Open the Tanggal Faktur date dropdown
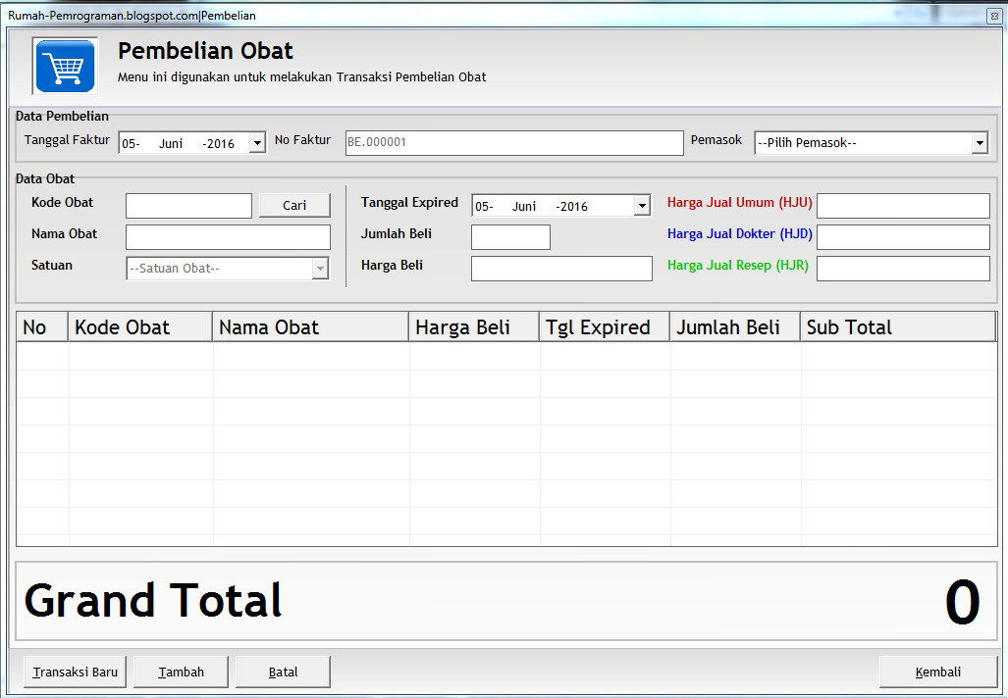 pos(256,141)
